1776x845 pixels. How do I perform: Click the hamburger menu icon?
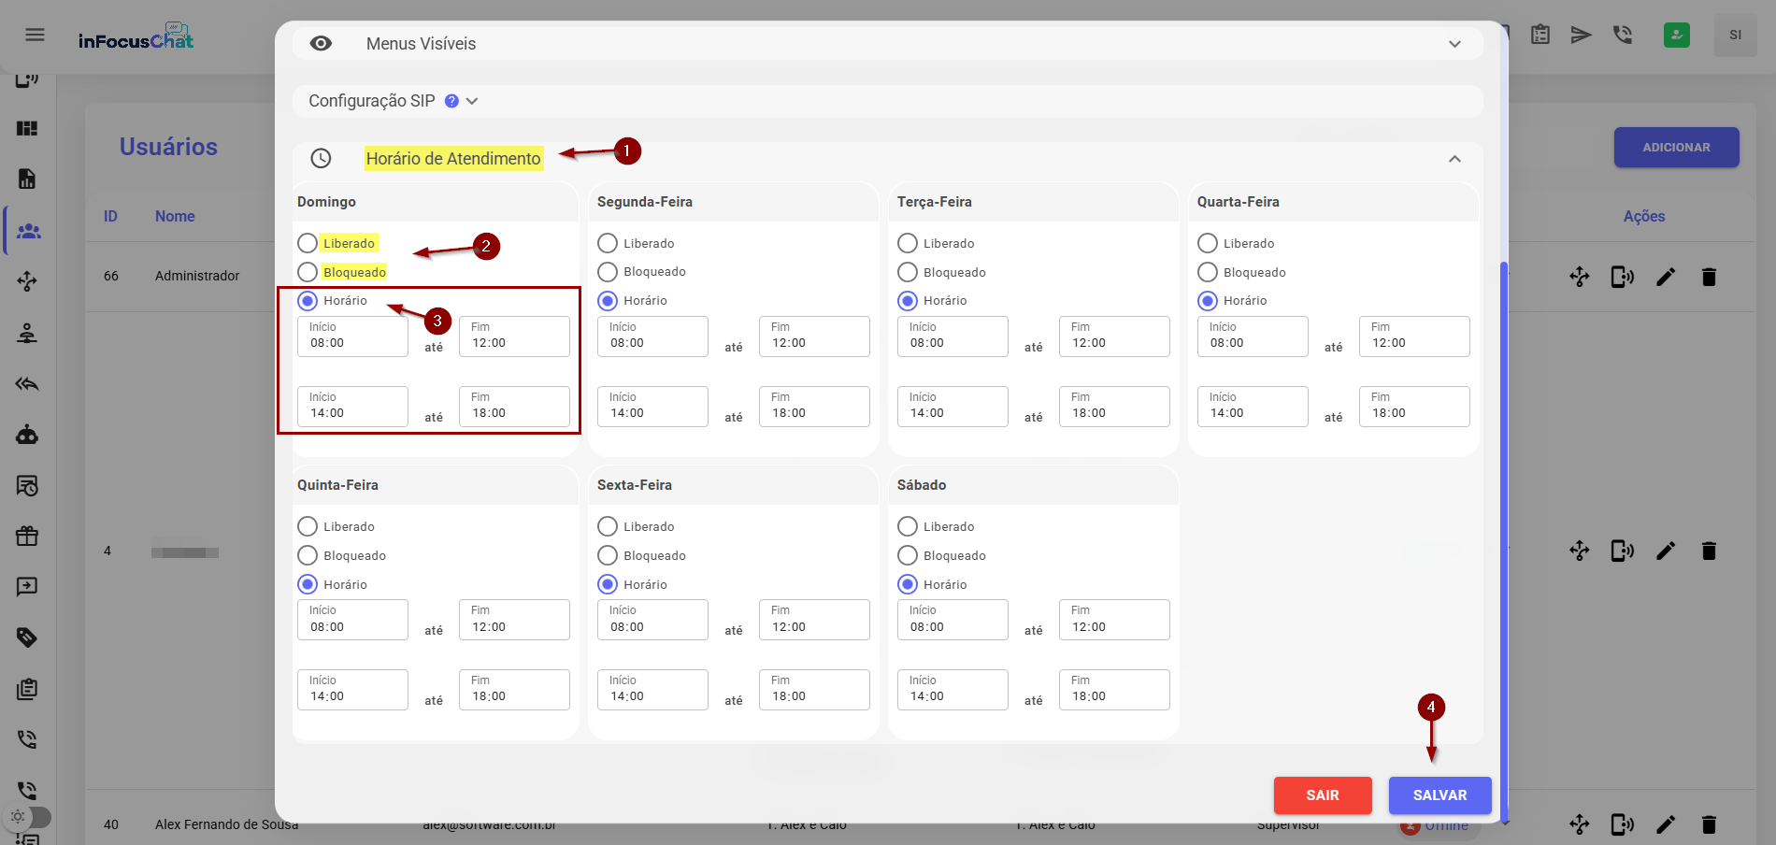35,36
